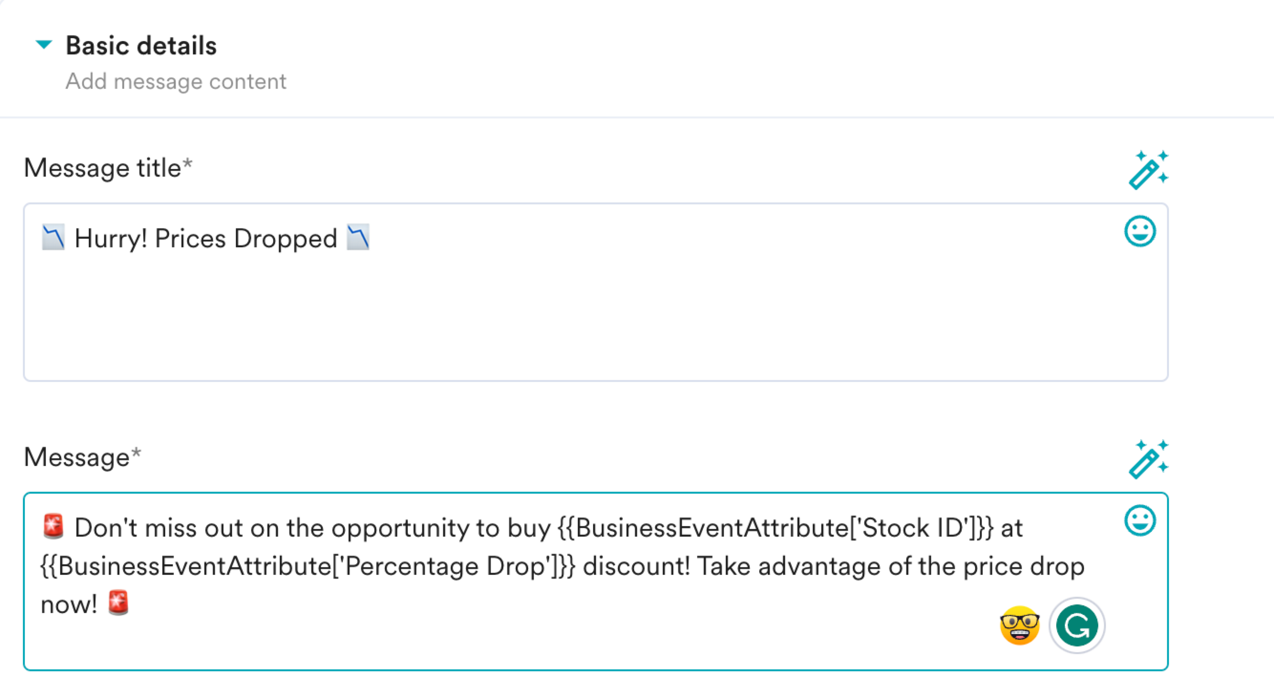Click the 'Add message content' subtitle
Viewport: 1274px width, 698px height.
(x=176, y=81)
